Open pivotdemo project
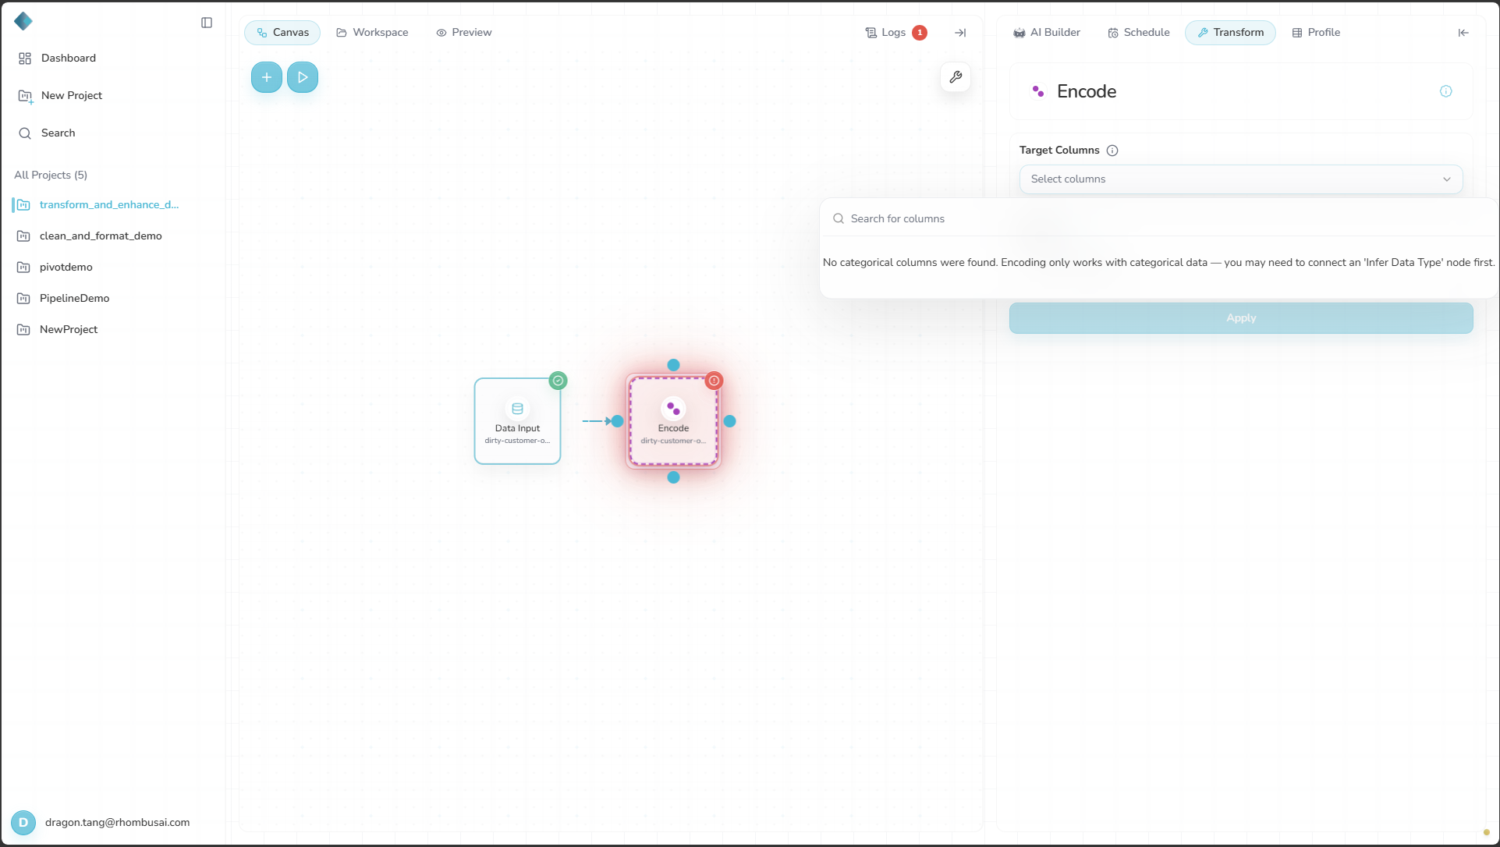Viewport: 1500px width, 847px height. tap(66, 268)
